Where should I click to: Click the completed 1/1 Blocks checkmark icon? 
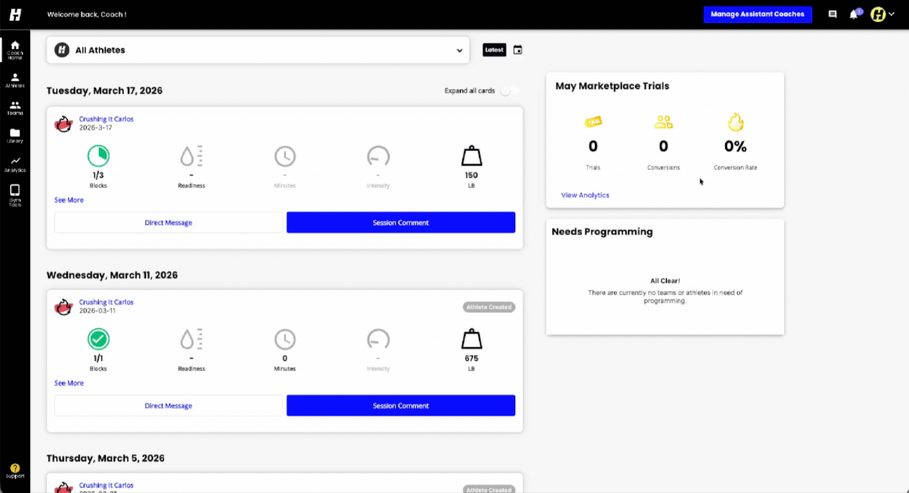tap(99, 339)
